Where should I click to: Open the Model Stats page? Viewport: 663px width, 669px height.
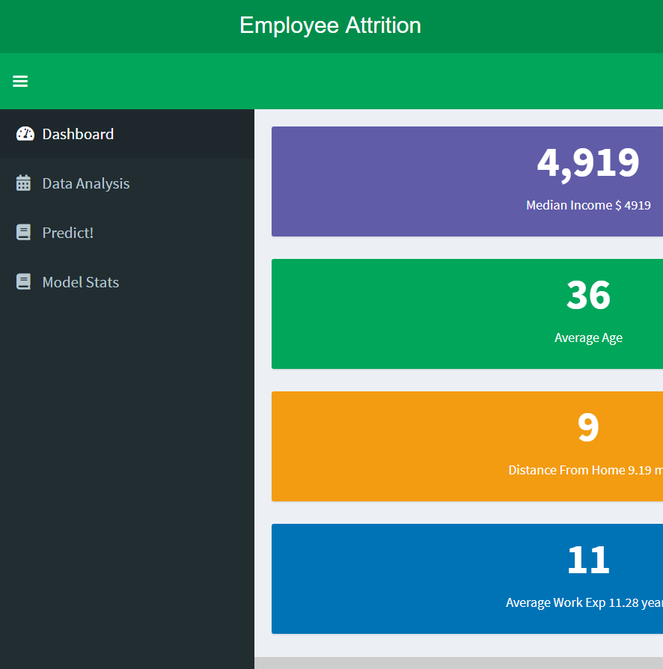(127, 282)
